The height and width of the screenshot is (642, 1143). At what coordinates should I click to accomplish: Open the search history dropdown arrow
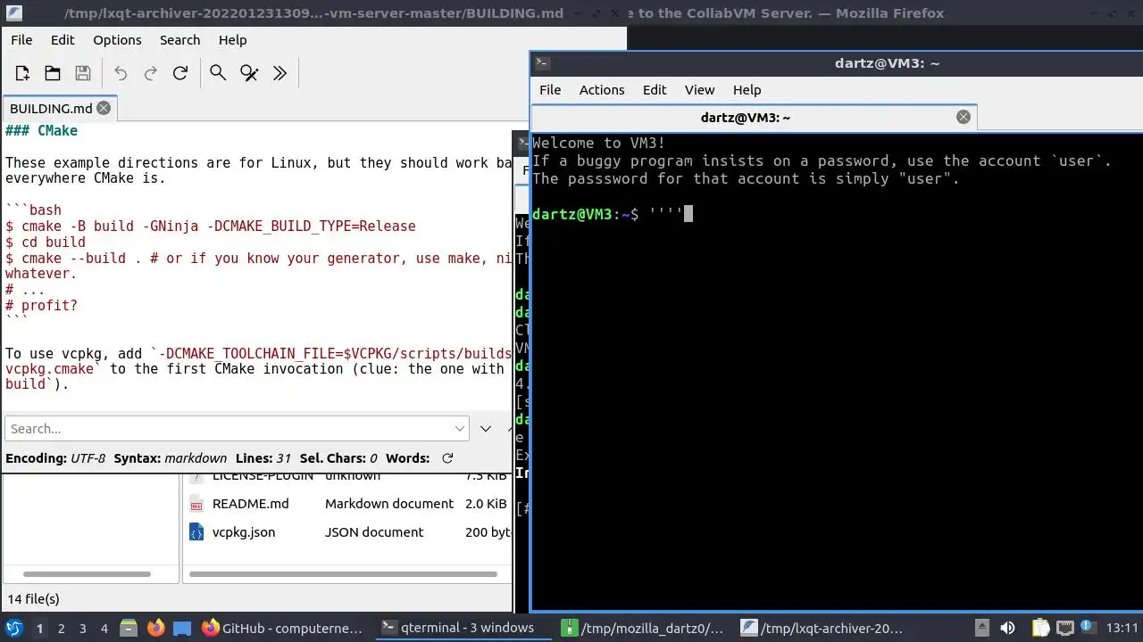tap(460, 429)
